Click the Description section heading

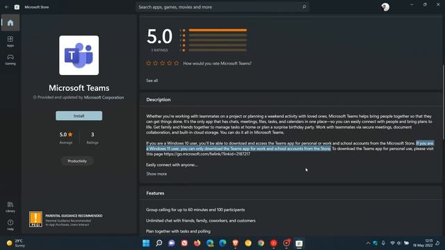159,99
